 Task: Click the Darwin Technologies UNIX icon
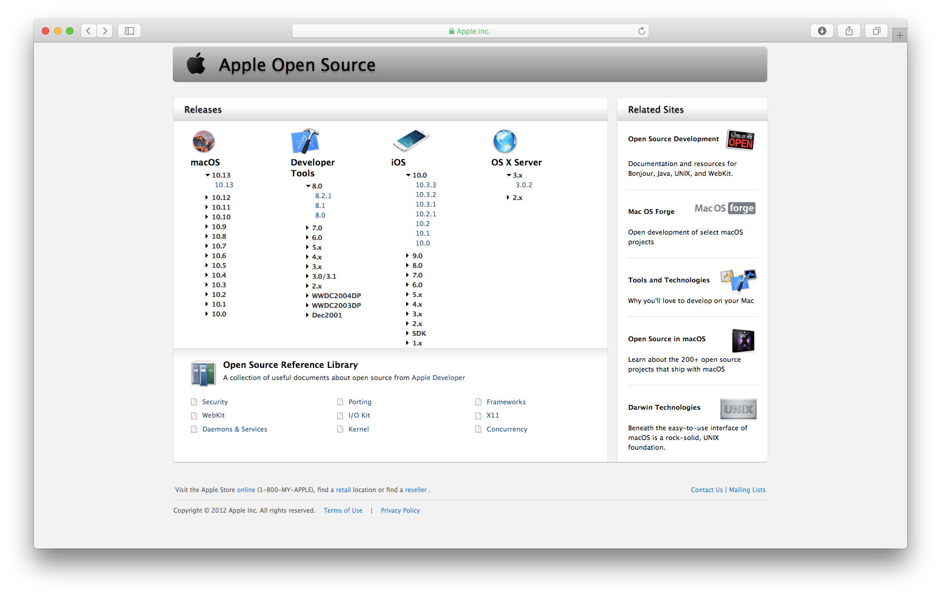[738, 409]
